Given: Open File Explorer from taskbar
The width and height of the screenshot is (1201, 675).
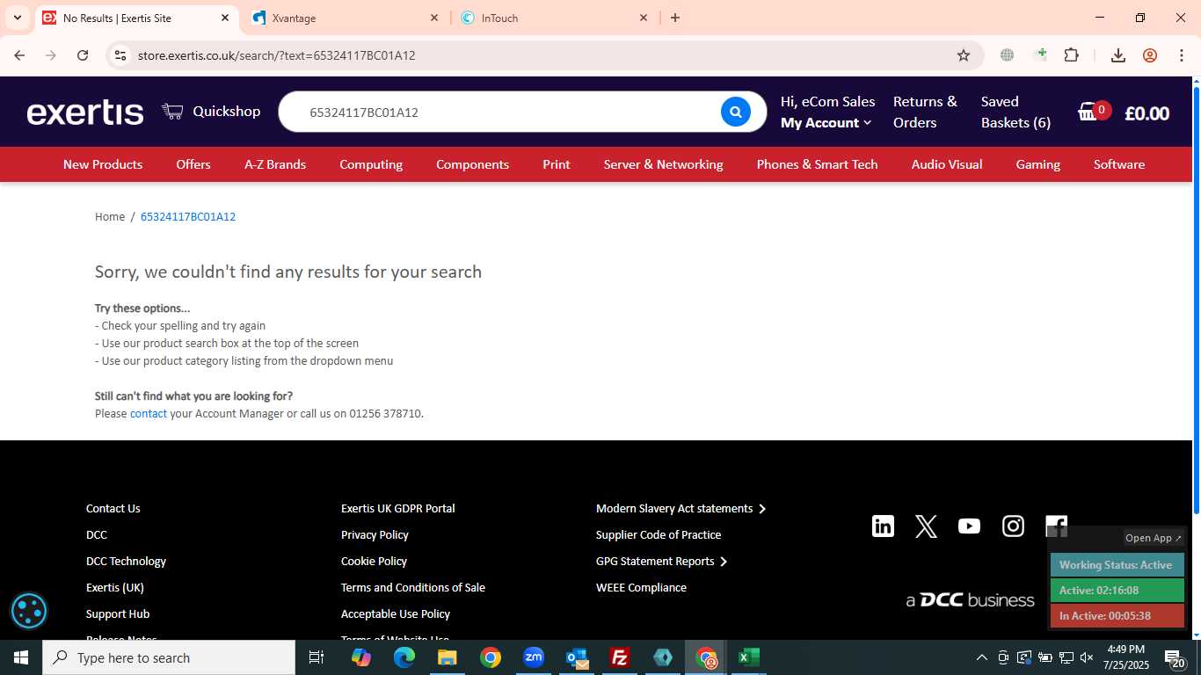Looking at the screenshot, I should 448,657.
